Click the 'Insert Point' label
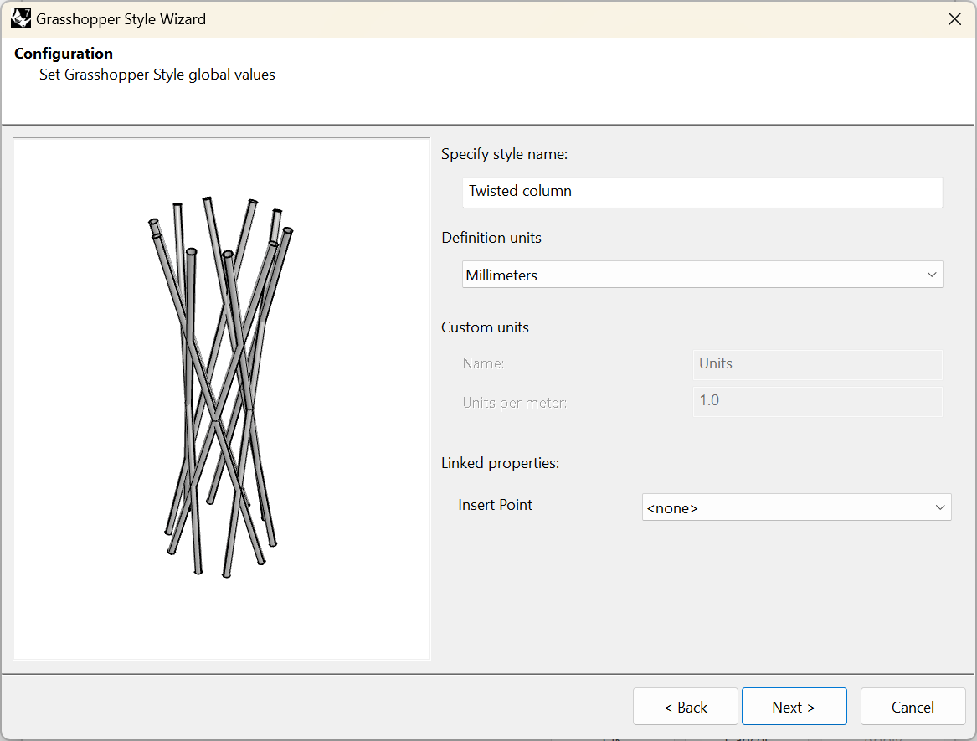Screen dimensions: 977x741 (496, 505)
